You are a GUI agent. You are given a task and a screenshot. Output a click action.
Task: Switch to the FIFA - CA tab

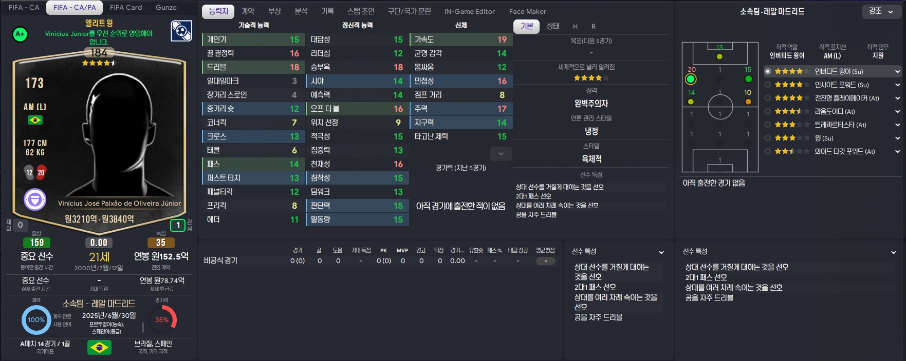click(24, 7)
